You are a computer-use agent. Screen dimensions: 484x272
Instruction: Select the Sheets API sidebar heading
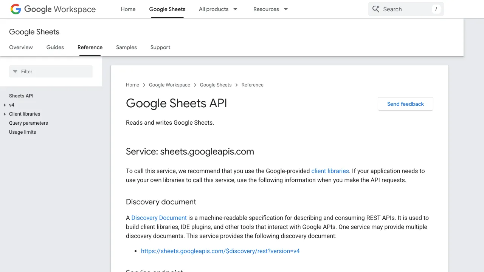(21, 96)
